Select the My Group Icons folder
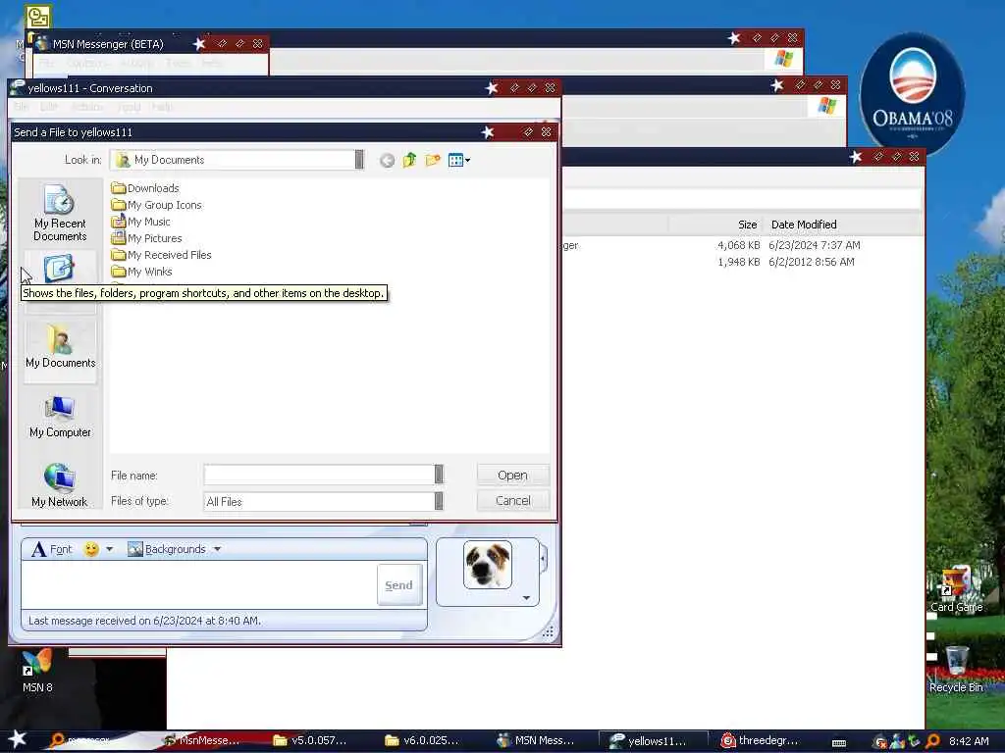 pos(156,204)
